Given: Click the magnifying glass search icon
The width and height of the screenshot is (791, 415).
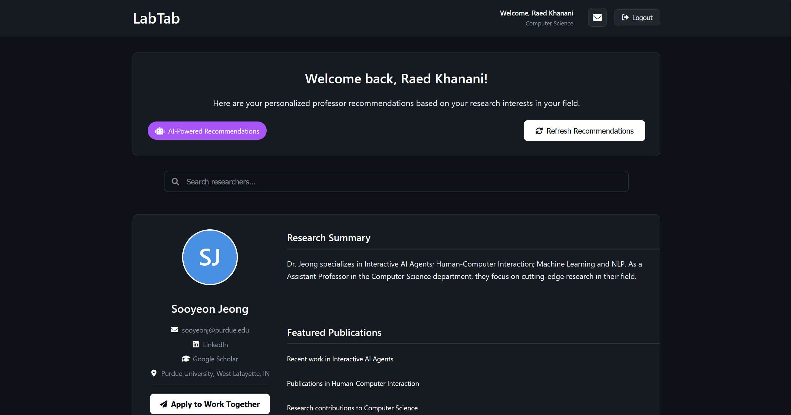Looking at the screenshot, I should click(175, 182).
